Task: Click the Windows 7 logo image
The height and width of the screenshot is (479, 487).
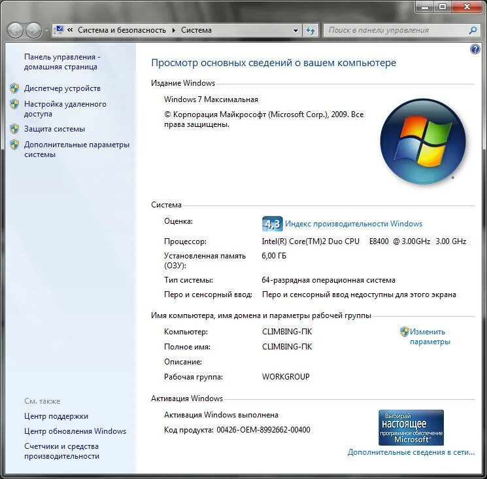Action: point(423,141)
